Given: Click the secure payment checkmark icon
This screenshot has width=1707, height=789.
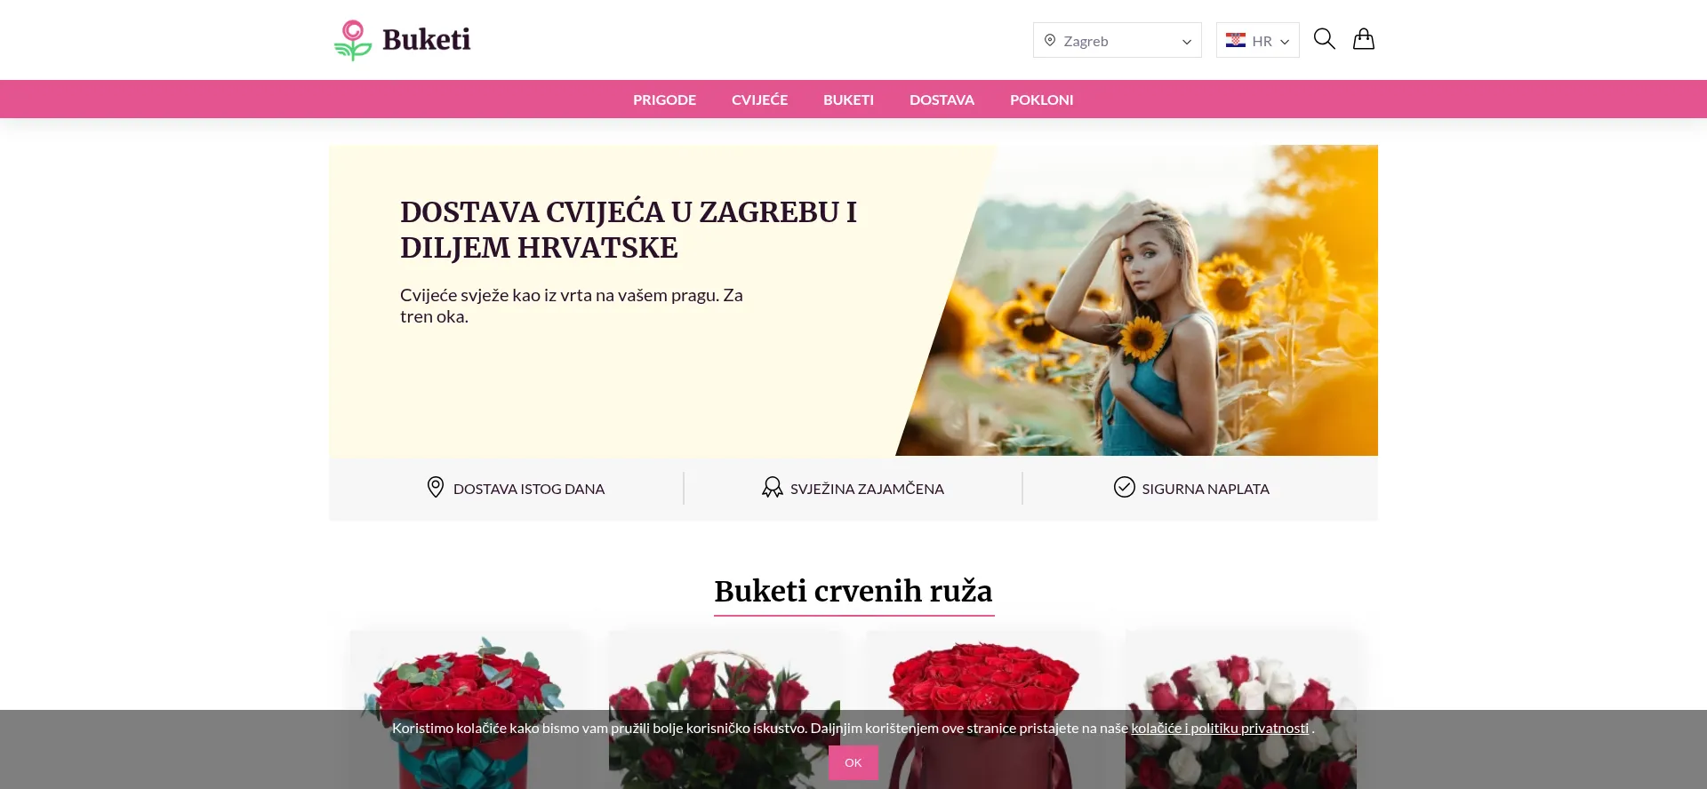Looking at the screenshot, I should tap(1124, 488).
